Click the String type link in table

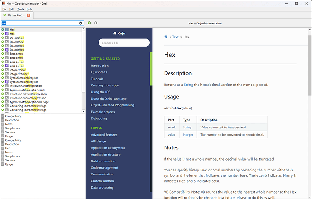tap(187, 128)
